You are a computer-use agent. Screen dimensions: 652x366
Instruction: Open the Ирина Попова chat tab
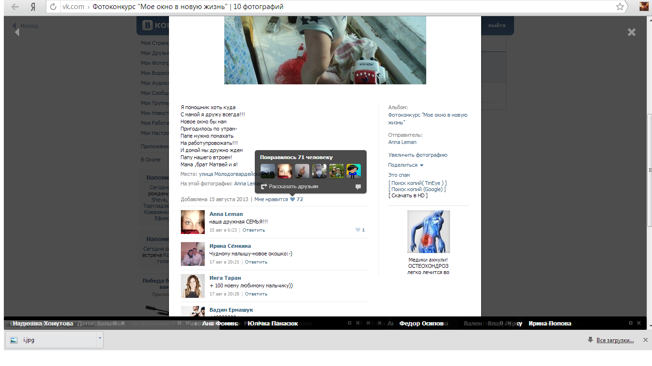pyautogui.click(x=550, y=324)
